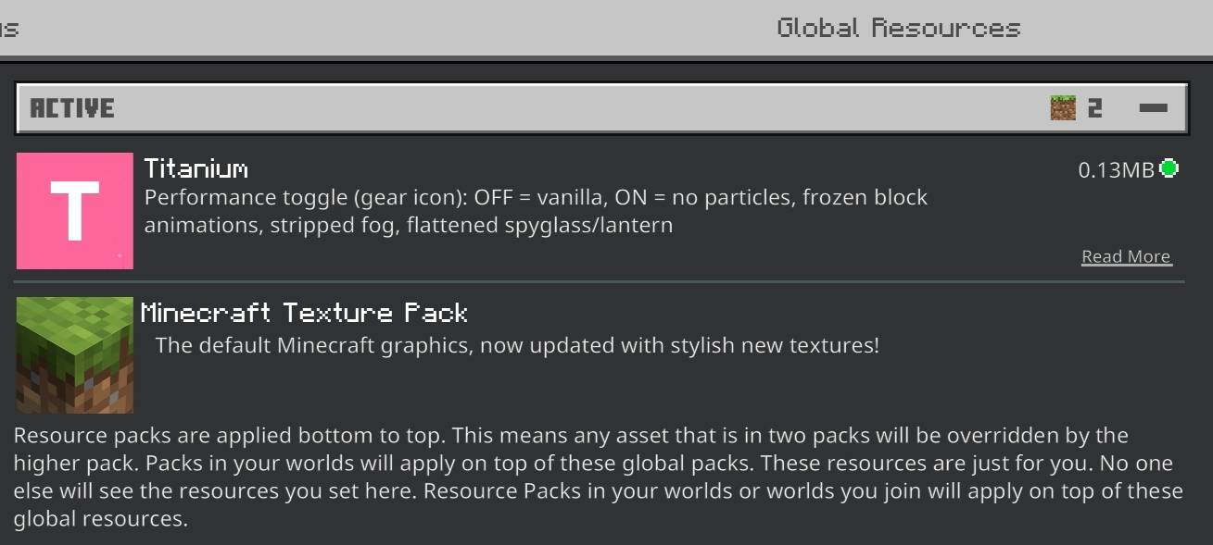Viewport: 1213px width, 545px height.
Task: Collapse the Active section with minus icon
Action: point(1154,108)
